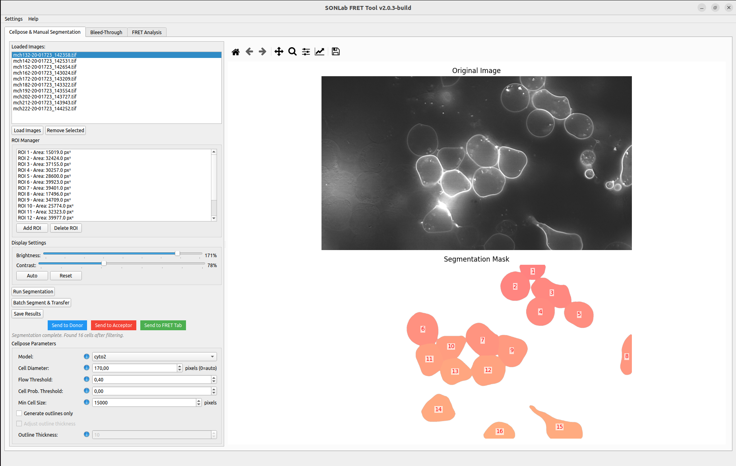The height and width of the screenshot is (466, 736).
Task: Activate the Zoom magnifier tool
Action: click(x=292, y=52)
